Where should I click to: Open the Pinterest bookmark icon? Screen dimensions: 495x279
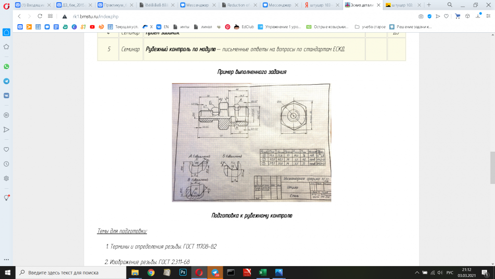pyautogui.click(x=228, y=27)
